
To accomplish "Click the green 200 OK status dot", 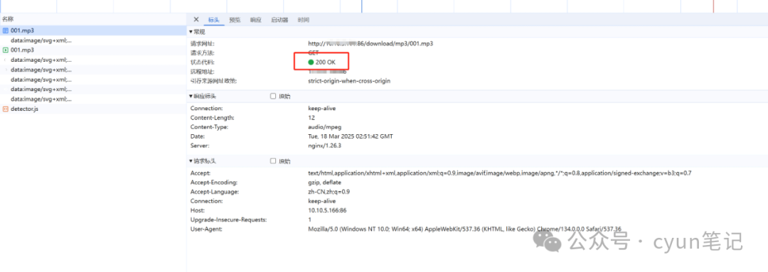I will pyautogui.click(x=311, y=62).
